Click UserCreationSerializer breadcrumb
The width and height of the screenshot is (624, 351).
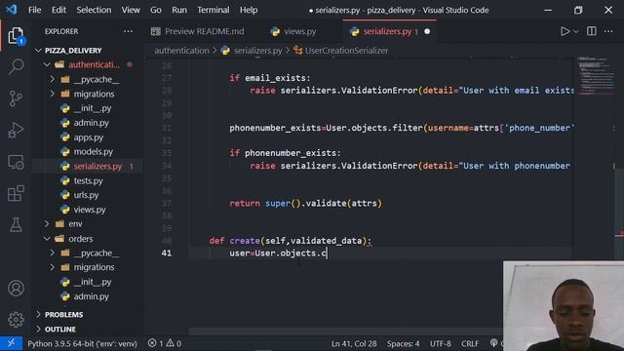pyautogui.click(x=346, y=51)
